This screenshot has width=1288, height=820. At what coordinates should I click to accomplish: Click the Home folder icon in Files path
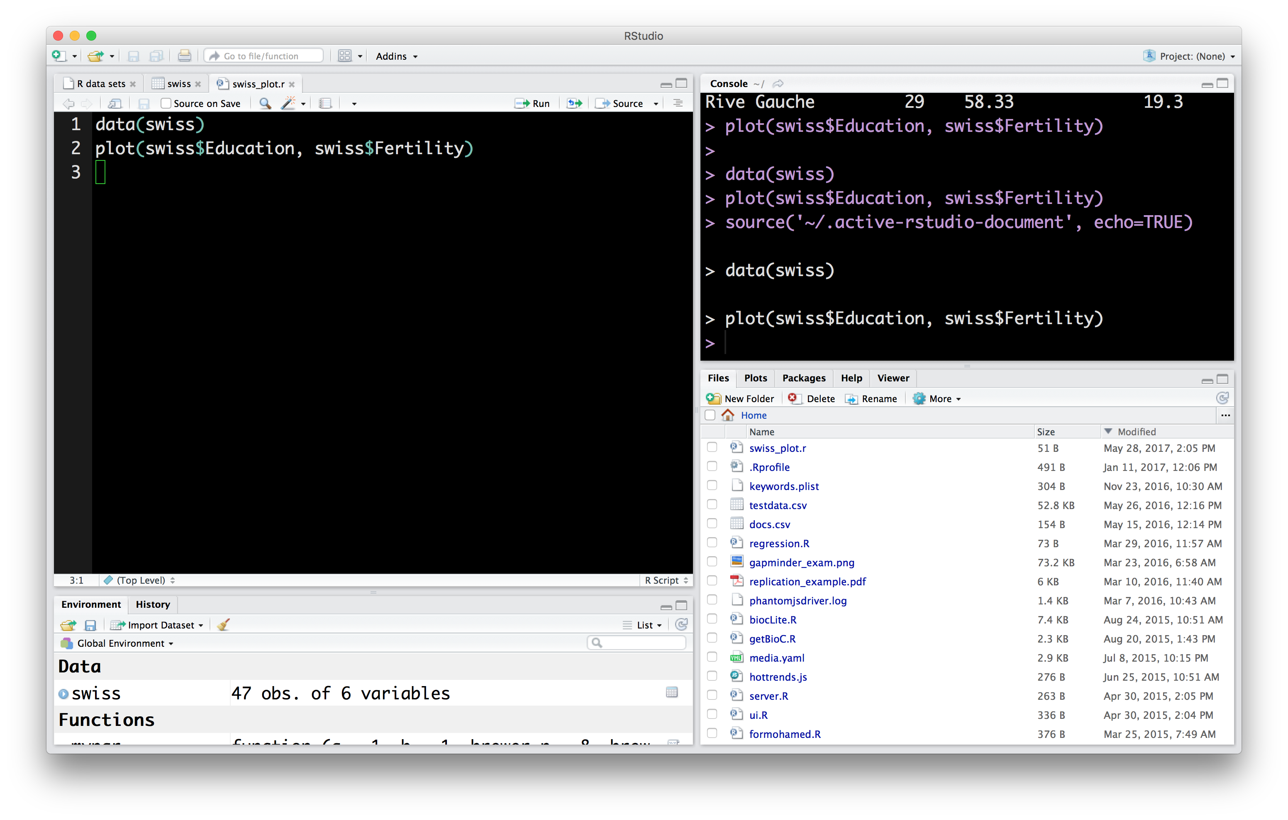727,415
